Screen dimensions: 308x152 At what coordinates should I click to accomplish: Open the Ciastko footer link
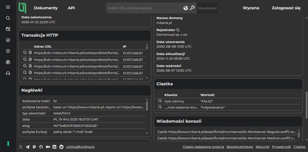click(299, 147)
